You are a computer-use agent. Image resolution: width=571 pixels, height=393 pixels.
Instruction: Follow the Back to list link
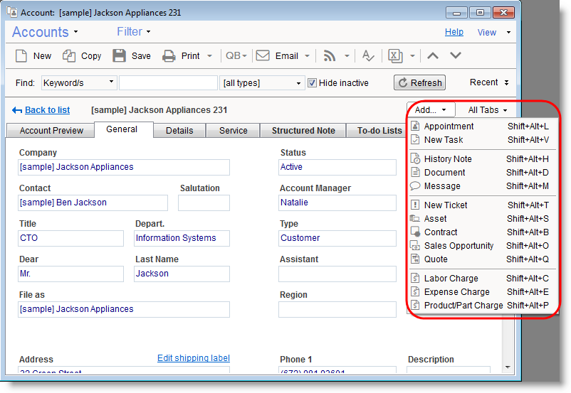(x=47, y=110)
